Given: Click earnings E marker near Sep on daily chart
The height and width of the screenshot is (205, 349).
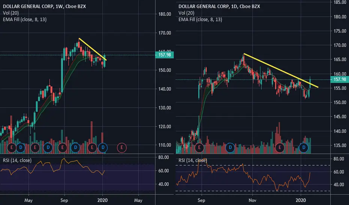Looking at the screenshot, I should click(x=199, y=148).
